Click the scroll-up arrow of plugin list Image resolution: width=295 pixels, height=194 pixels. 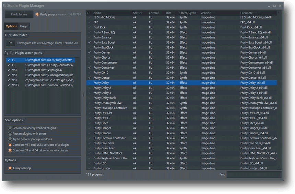pos(279,13)
